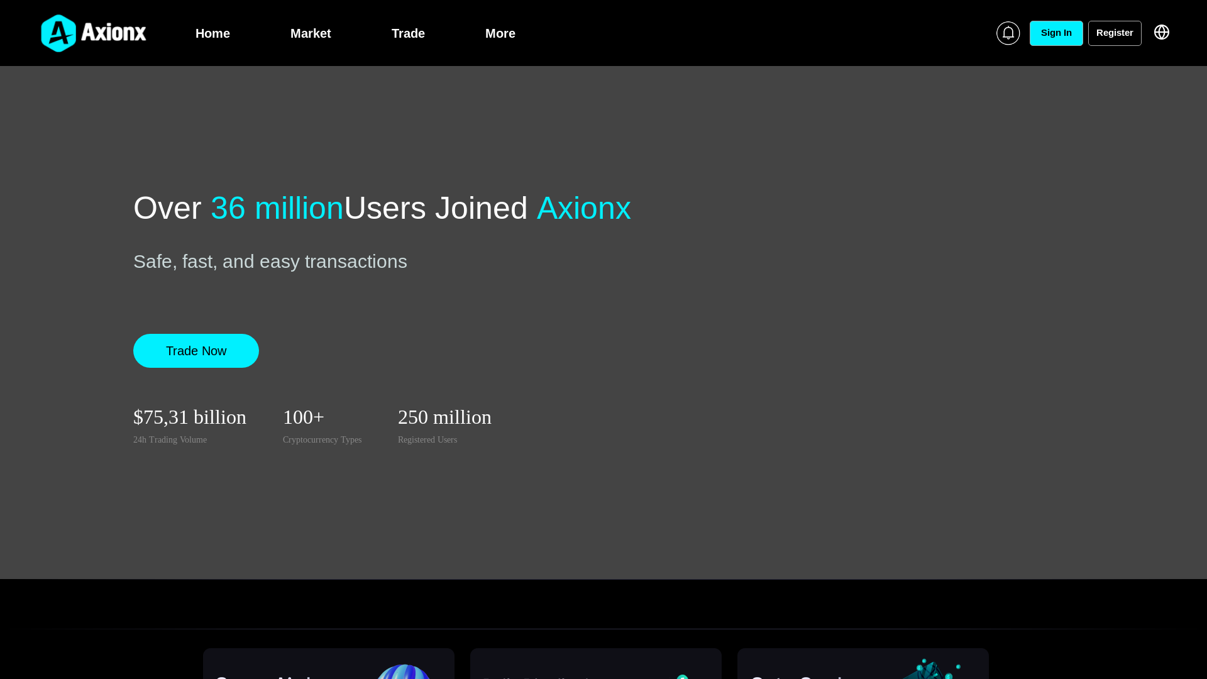Click the 250 million registered users stat

(x=444, y=417)
